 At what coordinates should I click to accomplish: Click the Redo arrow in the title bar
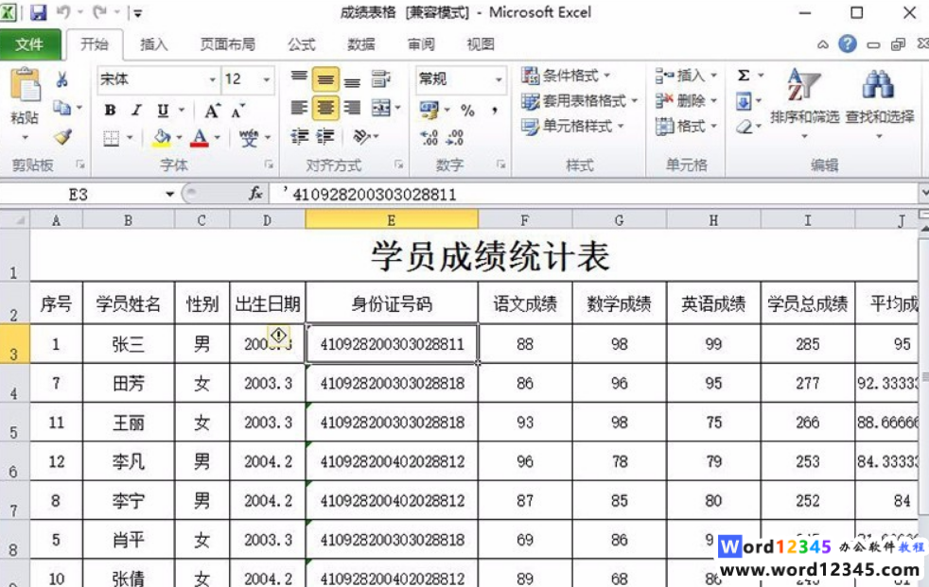pos(100,12)
